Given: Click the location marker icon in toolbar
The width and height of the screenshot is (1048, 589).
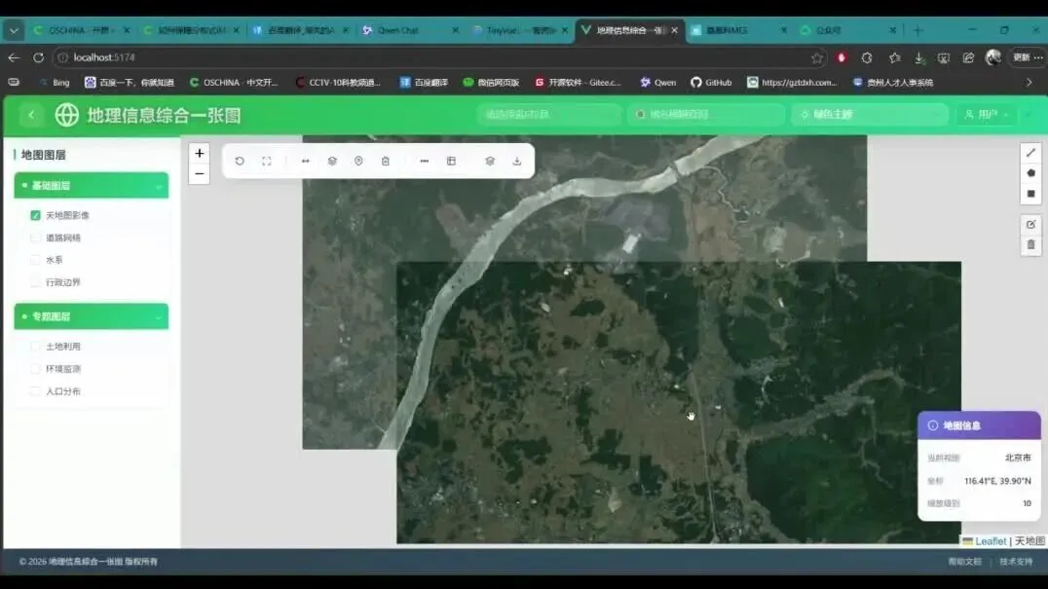Looking at the screenshot, I should pyautogui.click(x=357, y=161).
